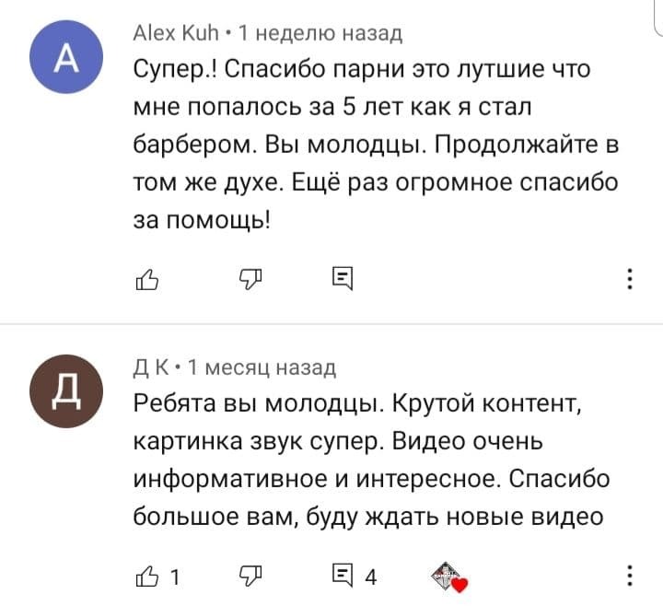Dislike Alex Kuh's comment with thumbs down
This screenshot has width=663, height=606.
pos(250,278)
